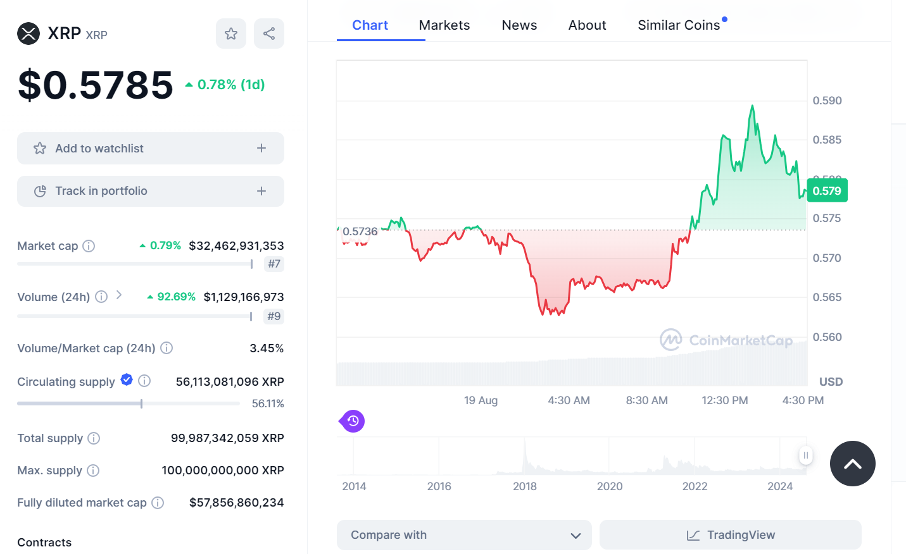The image size is (906, 554).
Task: Expand the Compare with dropdown
Action: point(464,535)
